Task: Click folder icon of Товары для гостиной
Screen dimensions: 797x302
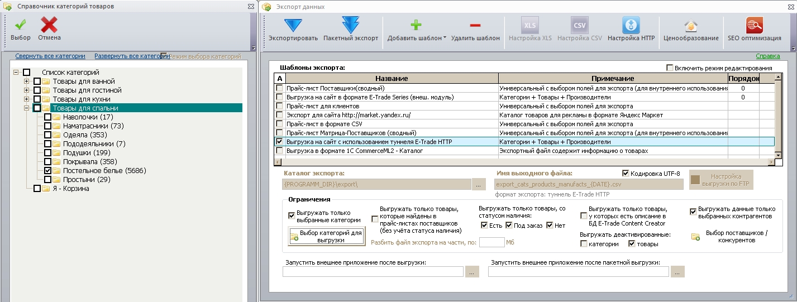Action: 46,90
